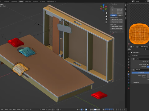Open the Mesh menu
The width and height of the screenshot is (149, 111).
pos(14,109)
